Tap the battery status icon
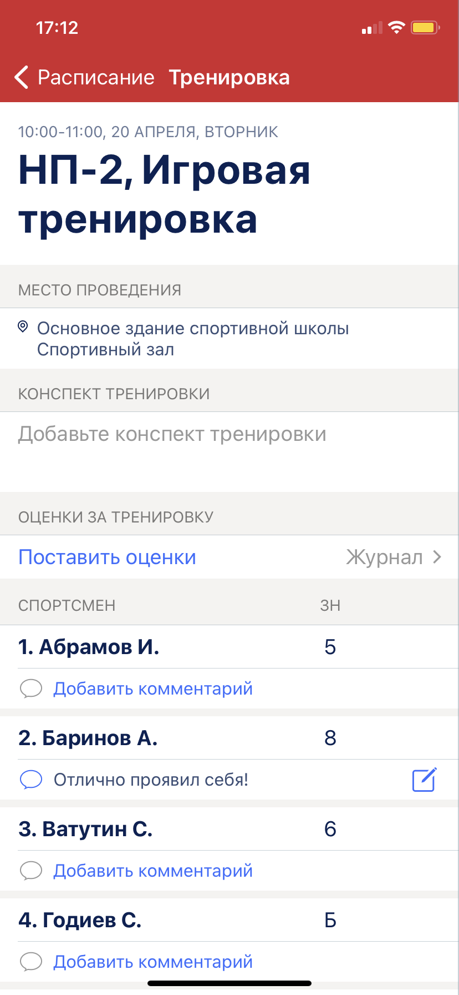Image resolution: width=459 pixels, height=995 pixels. pyautogui.click(x=425, y=28)
